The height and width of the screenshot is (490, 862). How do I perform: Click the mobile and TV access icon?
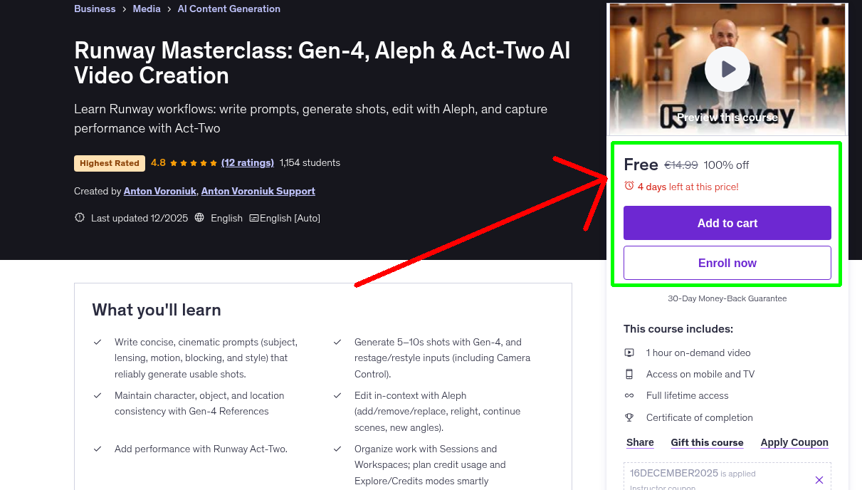click(629, 374)
